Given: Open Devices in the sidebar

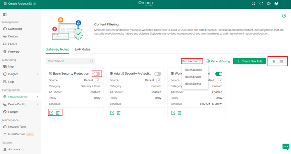Looking at the screenshot, I should pos(13,37).
